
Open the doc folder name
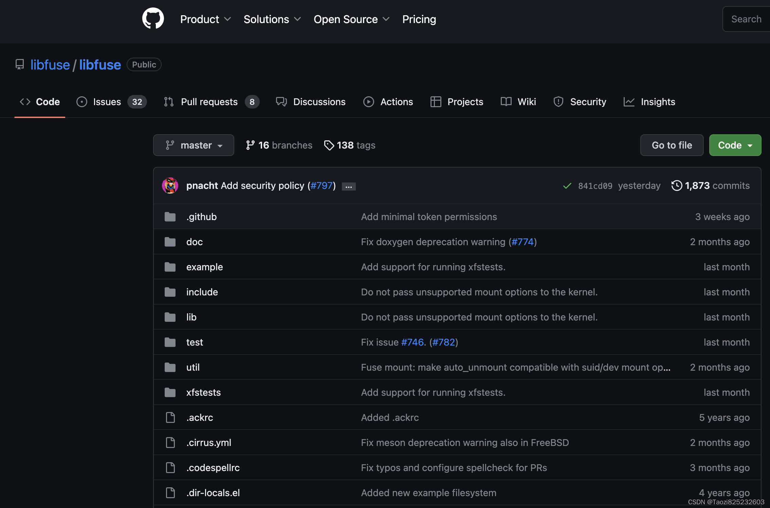coord(195,242)
